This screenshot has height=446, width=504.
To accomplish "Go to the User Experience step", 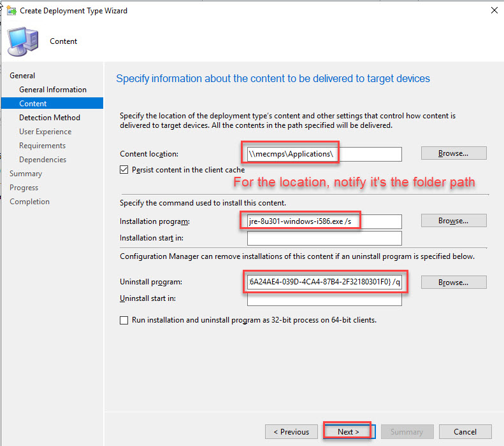I will point(45,132).
